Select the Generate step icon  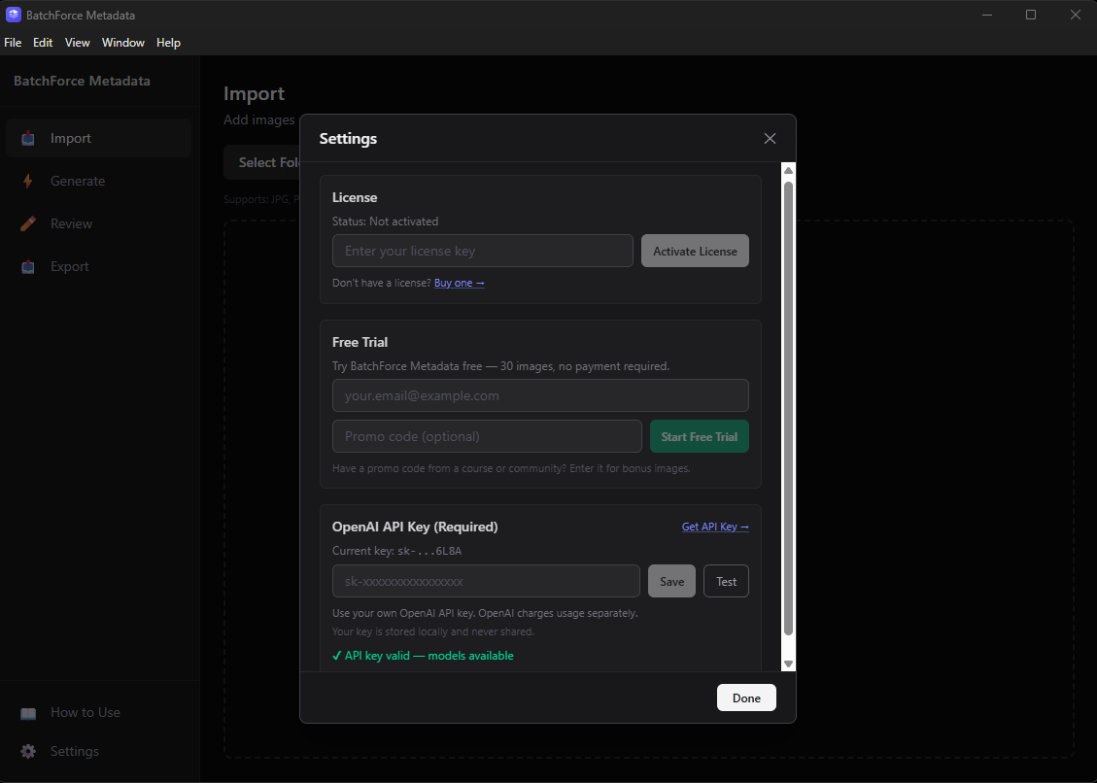pos(29,181)
